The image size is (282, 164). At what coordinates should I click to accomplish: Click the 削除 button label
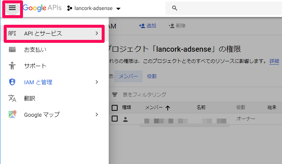(181, 26)
